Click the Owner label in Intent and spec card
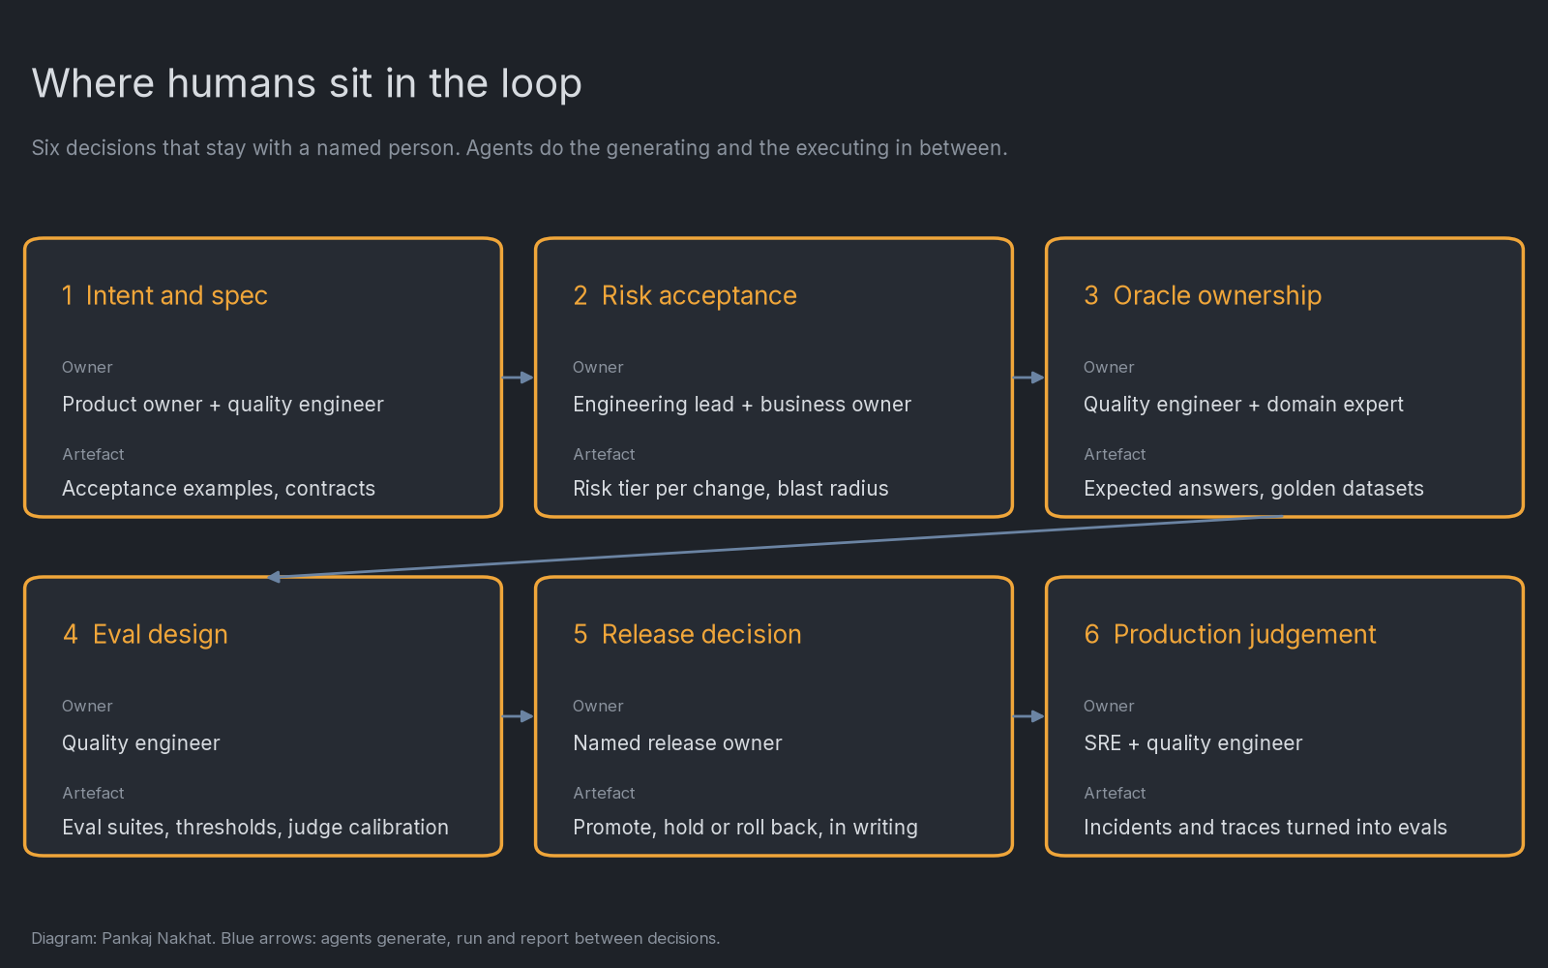The height and width of the screenshot is (968, 1548). pos(87,368)
